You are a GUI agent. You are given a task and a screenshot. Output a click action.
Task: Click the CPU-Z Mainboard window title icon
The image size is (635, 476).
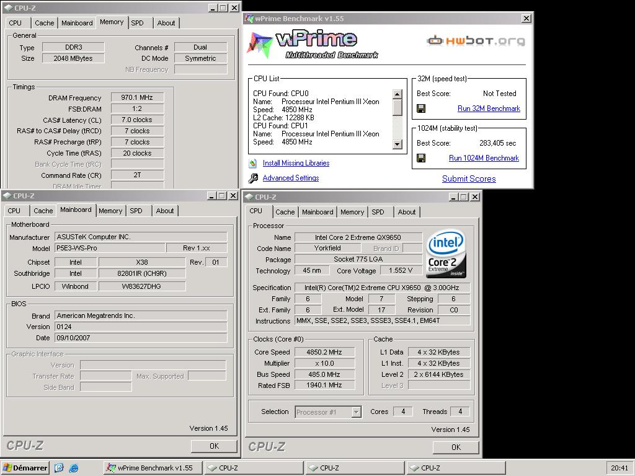7,196
